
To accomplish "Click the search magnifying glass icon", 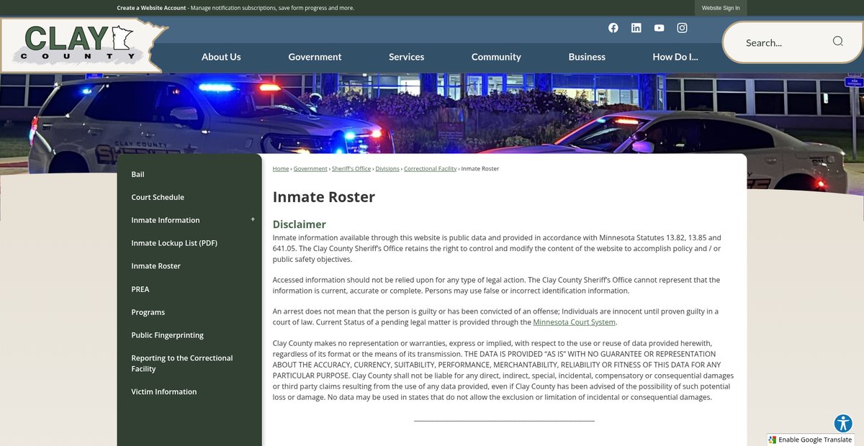I will pyautogui.click(x=837, y=41).
